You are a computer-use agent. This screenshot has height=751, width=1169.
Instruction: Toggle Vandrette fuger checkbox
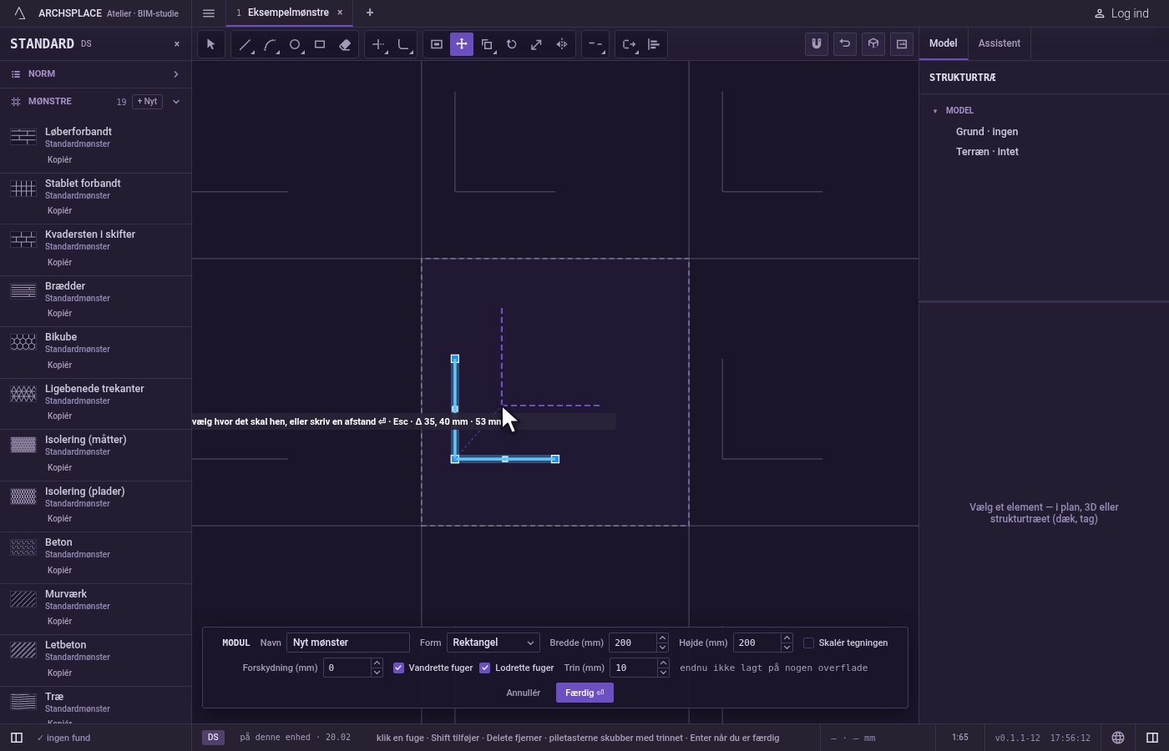tap(399, 668)
